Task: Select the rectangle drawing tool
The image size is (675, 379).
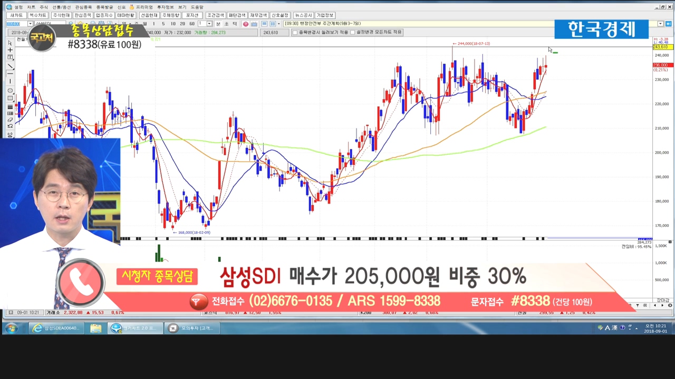Action: click(x=10, y=98)
